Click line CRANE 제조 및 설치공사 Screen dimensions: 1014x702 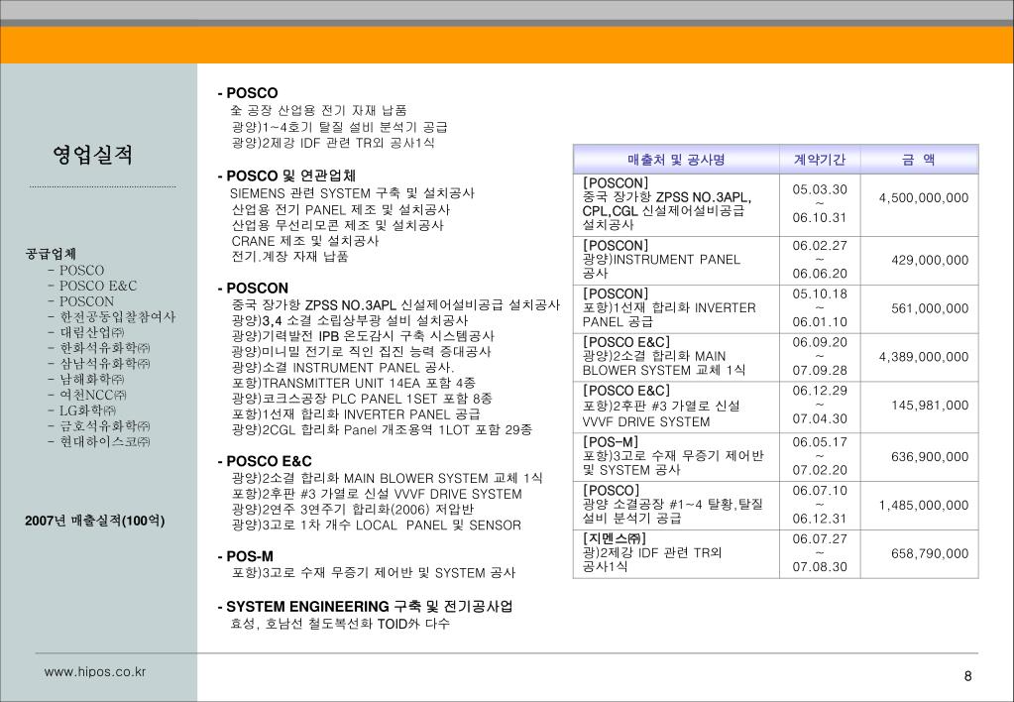tap(304, 241)
